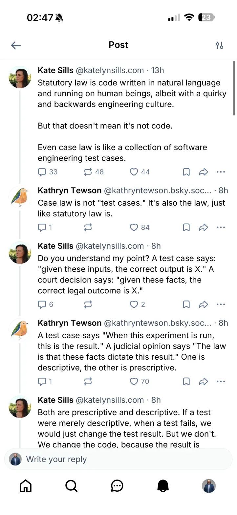Open the thread filter icon top right
237x515 pixels.
point(220,45)
